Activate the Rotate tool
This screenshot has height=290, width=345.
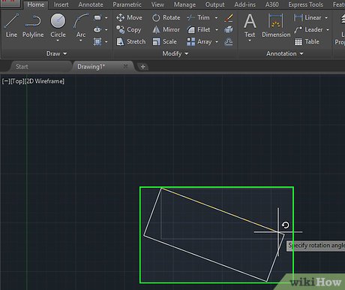(x=166, y=17)
